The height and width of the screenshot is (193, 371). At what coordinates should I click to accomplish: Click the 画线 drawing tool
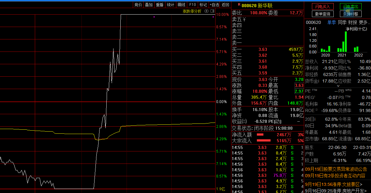pos(181,5)
